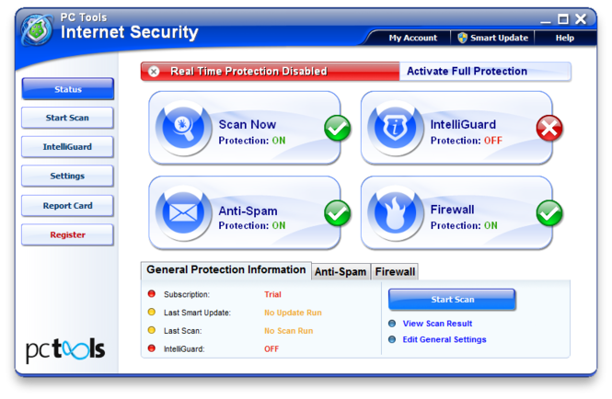Click the Real Time Protection Disabled banner

point(270,72)
